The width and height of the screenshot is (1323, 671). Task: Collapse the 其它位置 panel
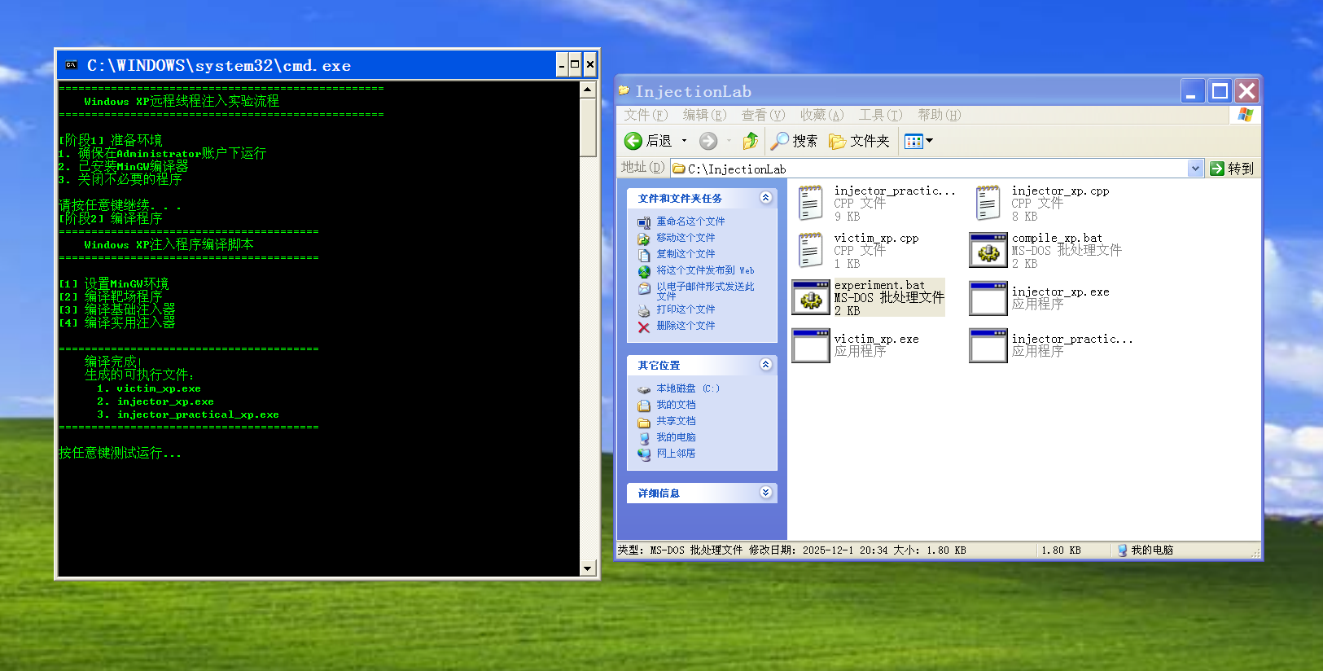[x=765, y=364]
